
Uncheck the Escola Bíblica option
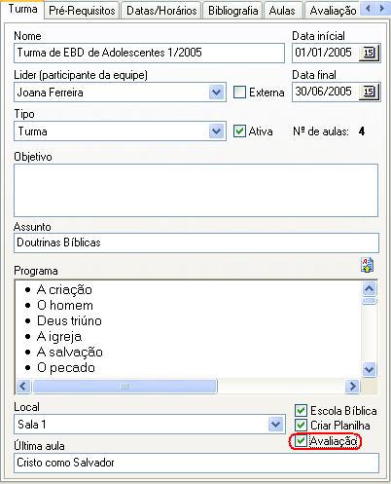301,410
